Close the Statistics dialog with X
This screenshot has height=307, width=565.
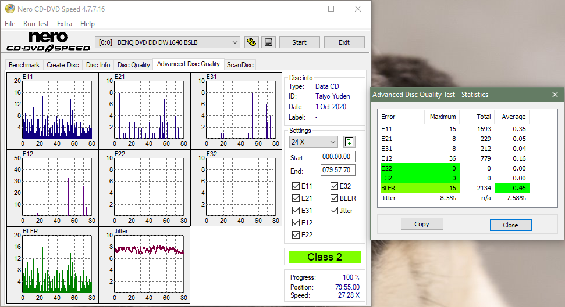pyautogui.click(x=555, y=95)
